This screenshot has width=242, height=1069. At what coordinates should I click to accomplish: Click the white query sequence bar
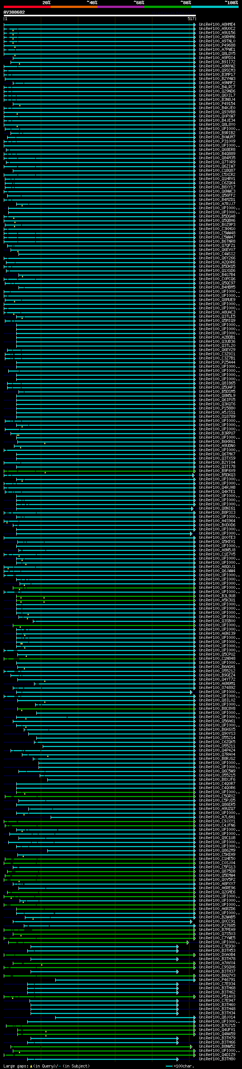tap(100, 16)
